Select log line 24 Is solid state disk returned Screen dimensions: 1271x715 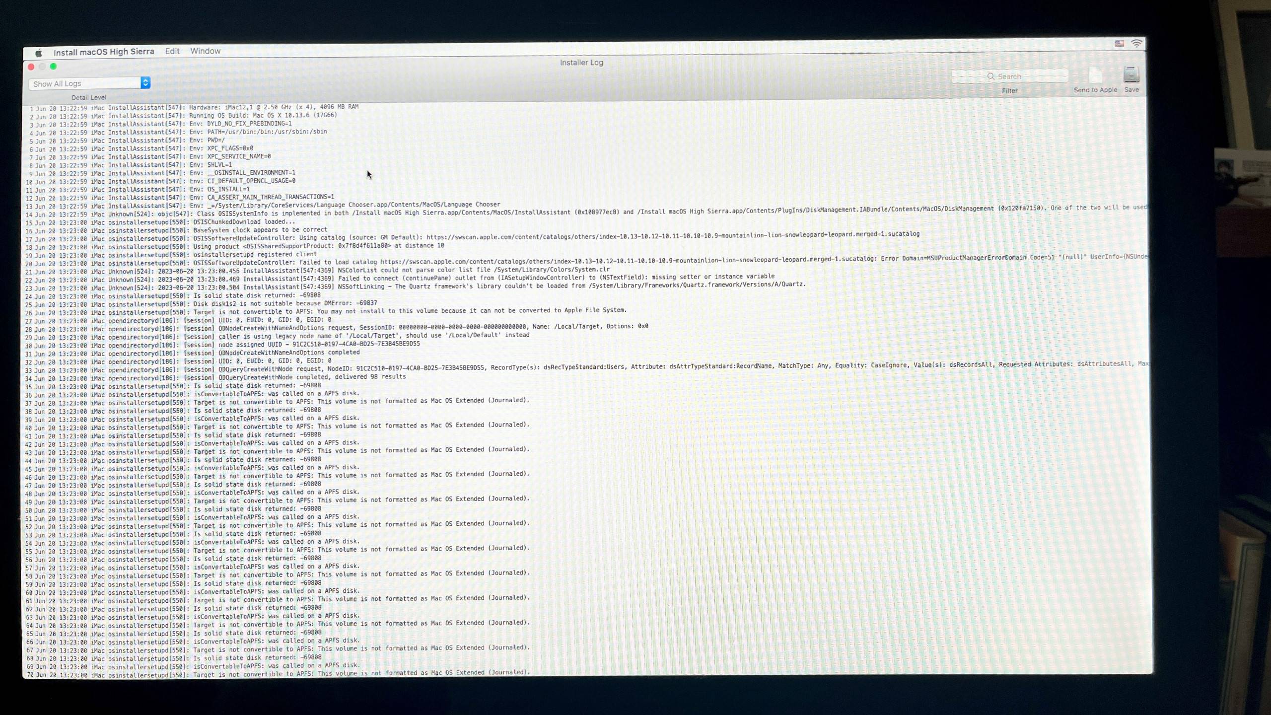tap(173, 296)
